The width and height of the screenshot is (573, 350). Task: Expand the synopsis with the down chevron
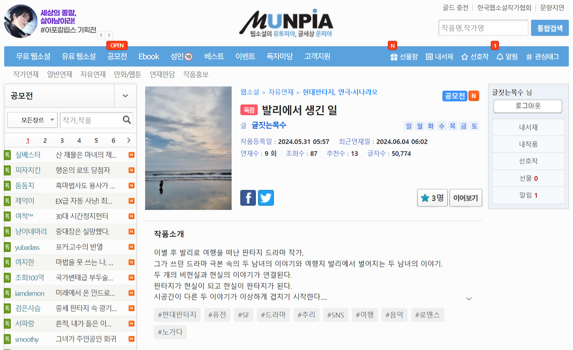pos(469,298)
